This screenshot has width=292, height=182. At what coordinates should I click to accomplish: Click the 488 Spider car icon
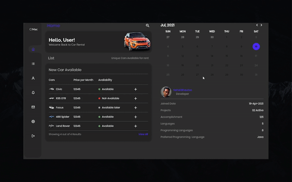click(52, 116)
